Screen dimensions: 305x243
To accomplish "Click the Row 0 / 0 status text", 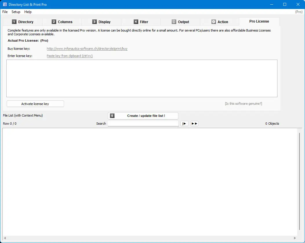I will [10, 124].
